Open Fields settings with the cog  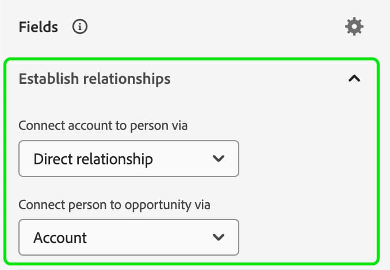(354, 26)
